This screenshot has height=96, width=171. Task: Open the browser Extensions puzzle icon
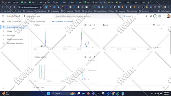coord(159,7)
